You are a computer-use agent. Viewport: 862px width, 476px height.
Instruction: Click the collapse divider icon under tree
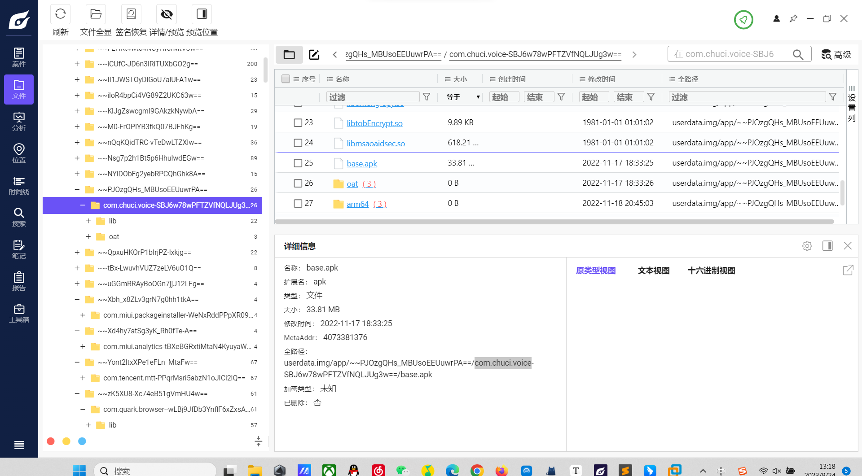pos(258,441)
